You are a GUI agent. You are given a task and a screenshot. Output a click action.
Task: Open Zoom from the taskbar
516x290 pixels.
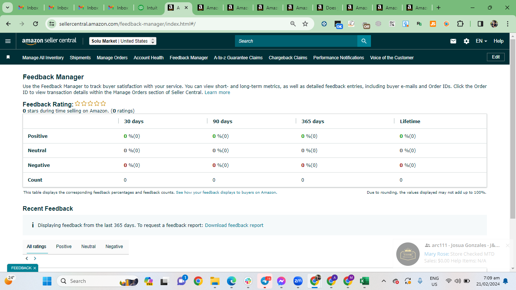point(298,281)
